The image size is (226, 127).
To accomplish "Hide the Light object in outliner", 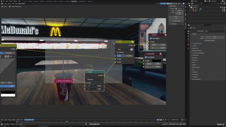I will [x=222, y=11].
